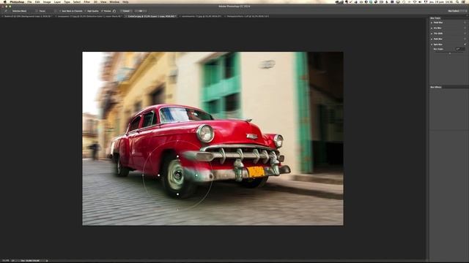This screenshot has height=263, width=469.
Task: Click the zoom percentage field in status bar
Action: pos(5,261)
